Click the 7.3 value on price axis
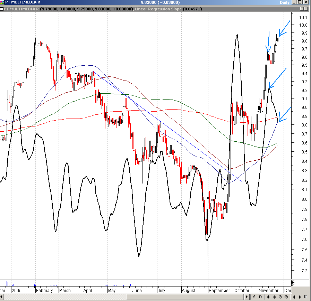 [304, 271]
